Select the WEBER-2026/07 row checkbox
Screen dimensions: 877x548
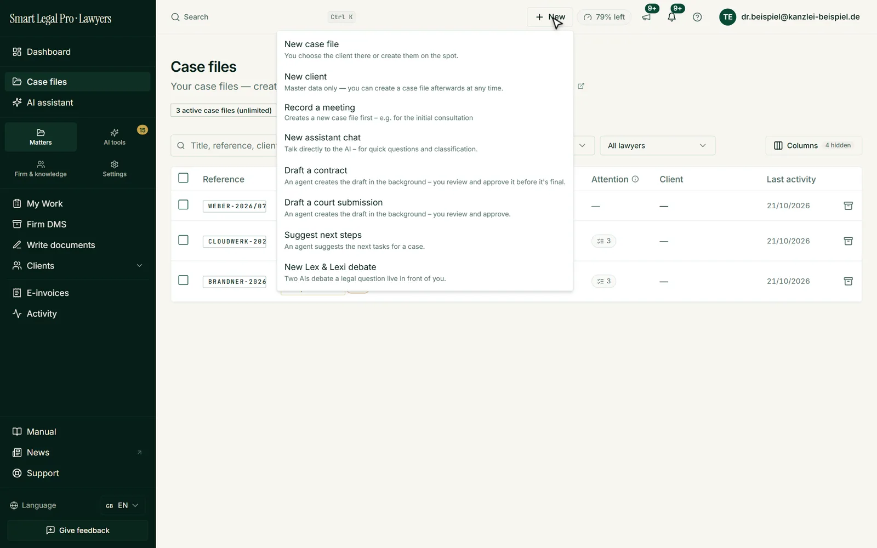(183, 204)
